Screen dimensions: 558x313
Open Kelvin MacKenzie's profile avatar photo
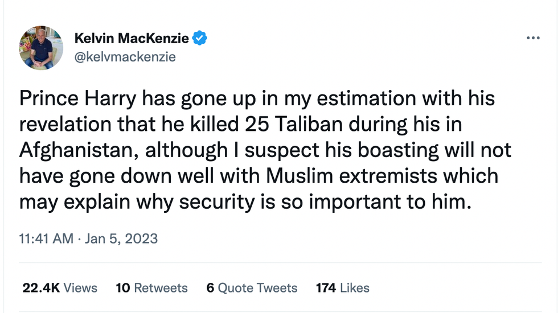pyautogui.click(x=41, y=48)
